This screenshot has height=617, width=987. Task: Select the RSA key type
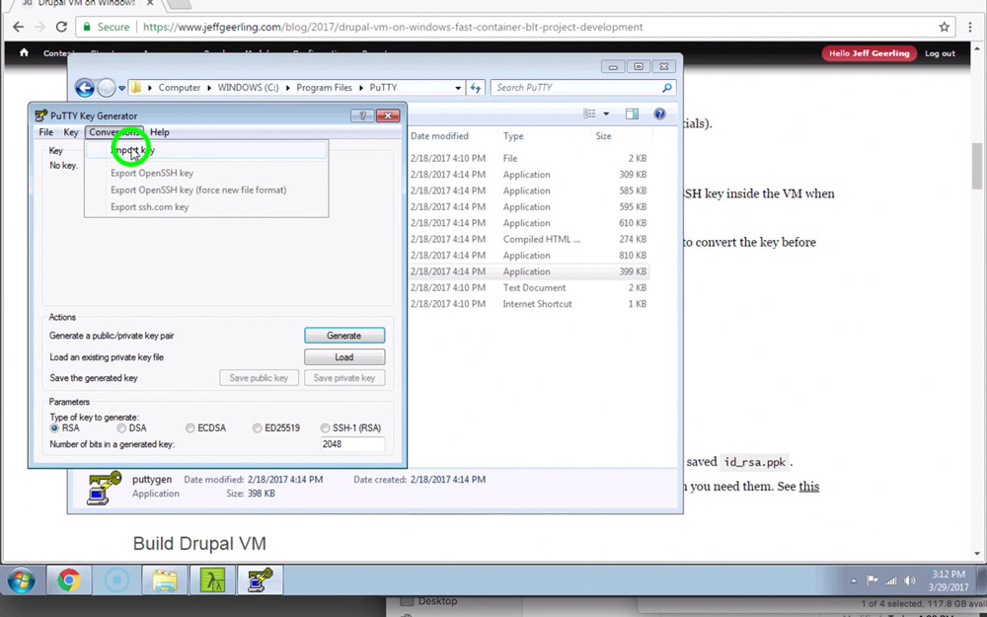point(54,428)
